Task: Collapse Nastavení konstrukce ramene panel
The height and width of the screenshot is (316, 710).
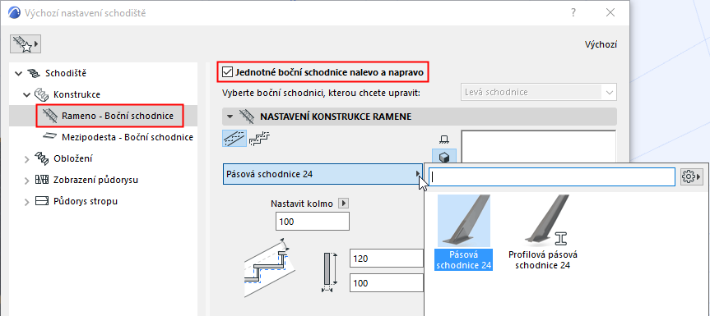Action: tap(230, 117)
